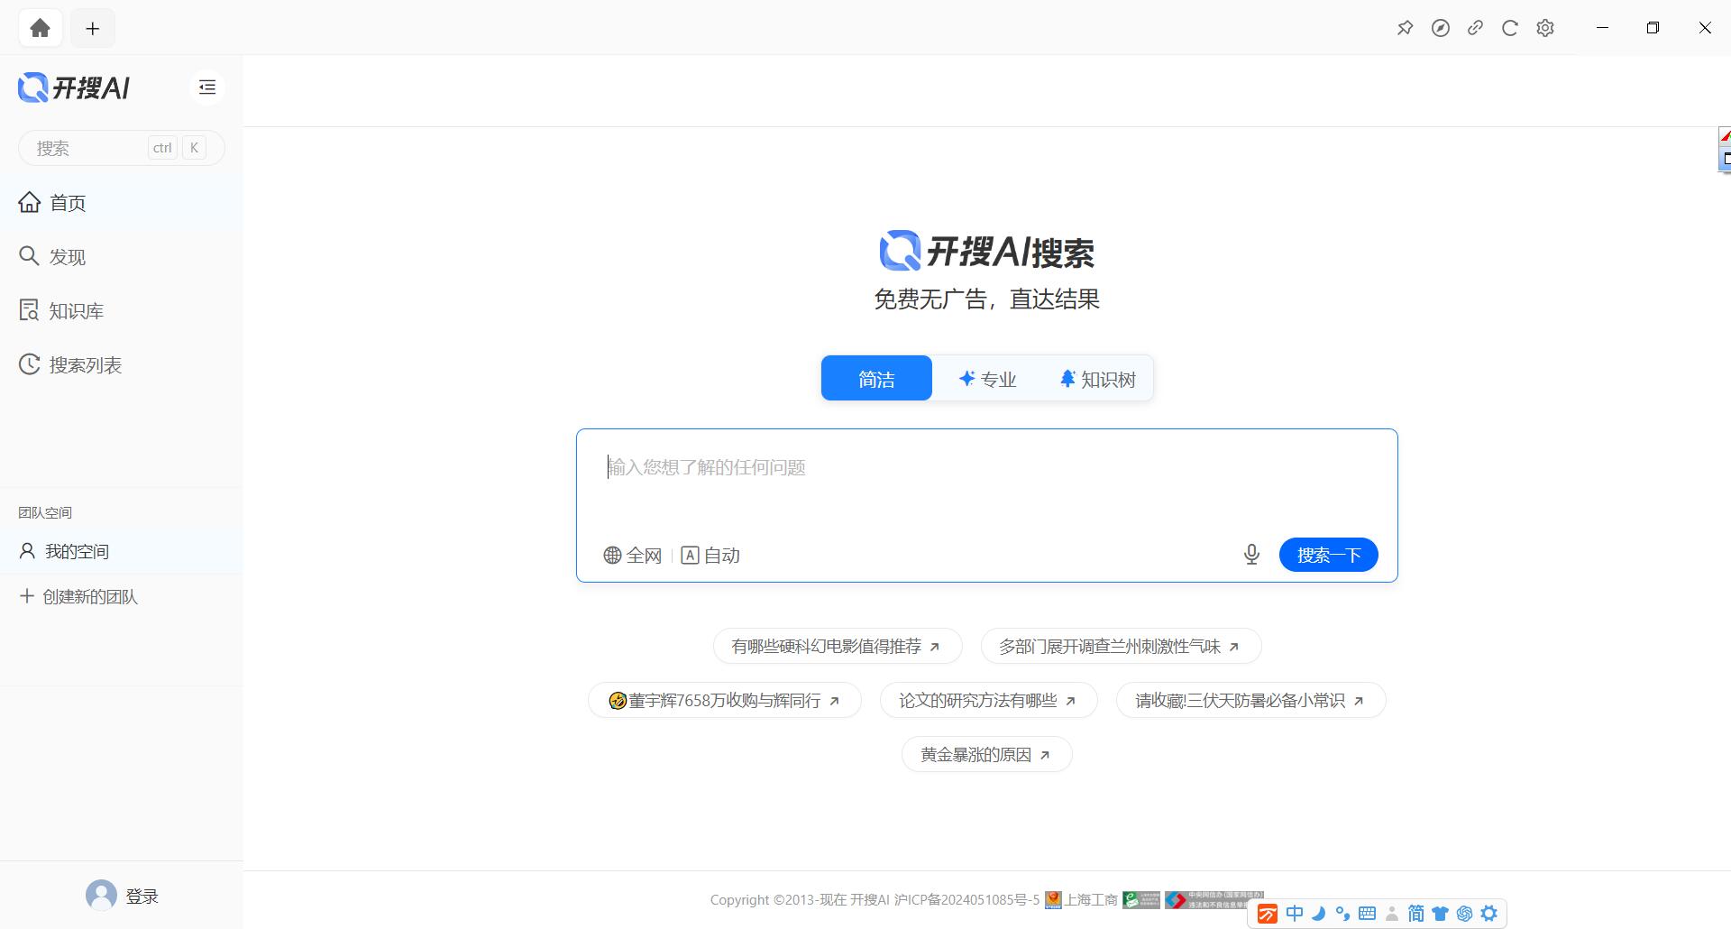Toggle 简 simplified/traditional in IME bar

point(1416,914)
